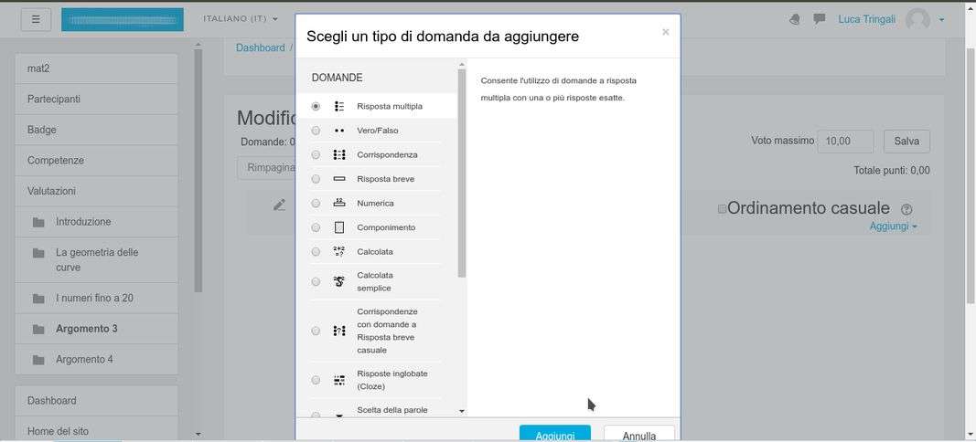Click the Componimento page icon

point(339,227)
